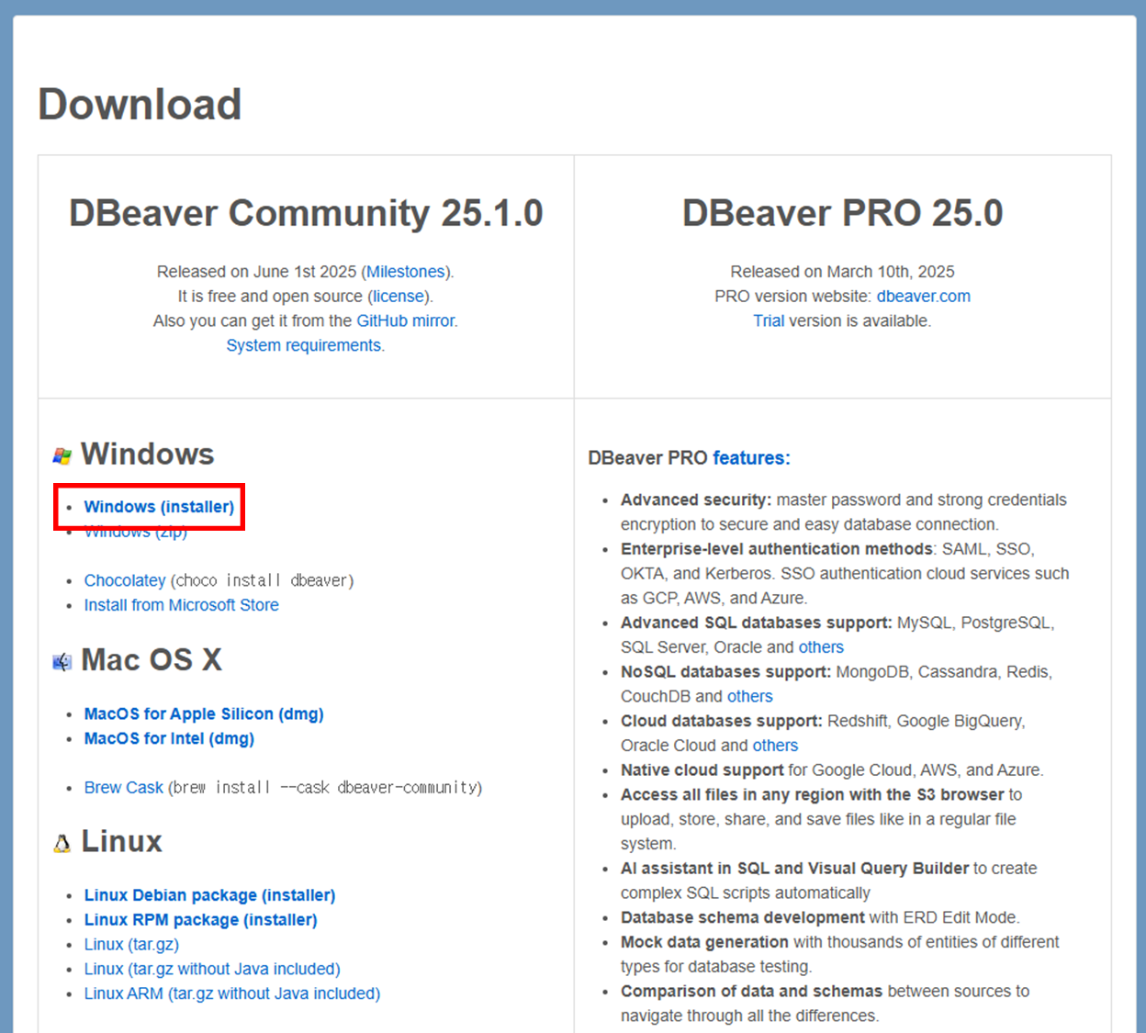The width and height of the screenshot is (1146, 1033).
Task: Download Linux ARM (tar.gz without Java included)
Action: [x=232, y=994]
